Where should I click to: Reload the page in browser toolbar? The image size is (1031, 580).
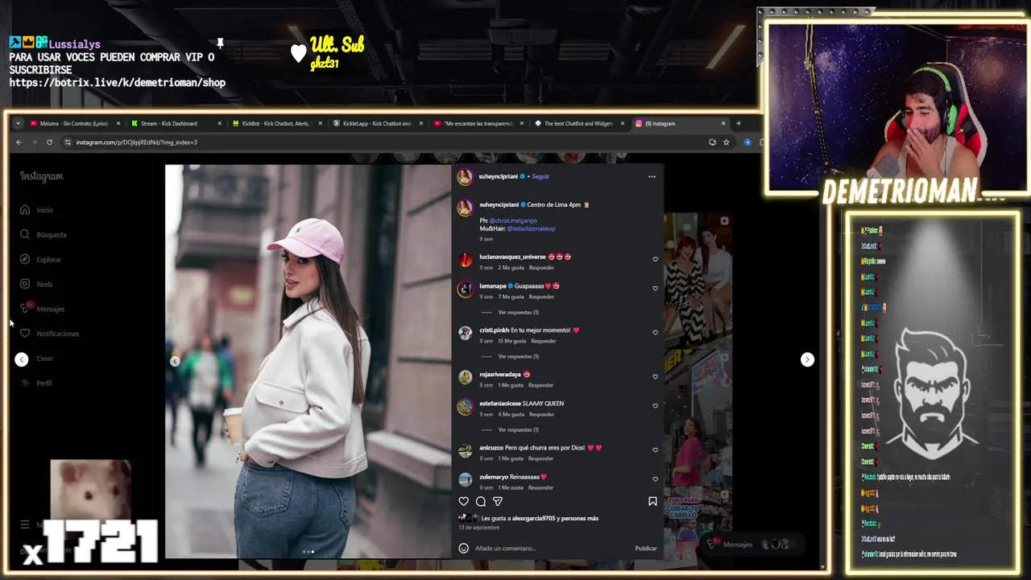pyautogui.click(x=49, y=142)
